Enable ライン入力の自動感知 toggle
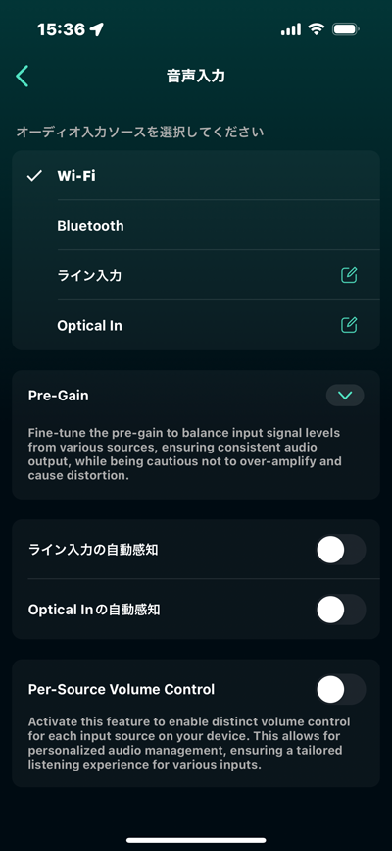The width and height of the screenshot is (392, 851). (x=340, y=550)
